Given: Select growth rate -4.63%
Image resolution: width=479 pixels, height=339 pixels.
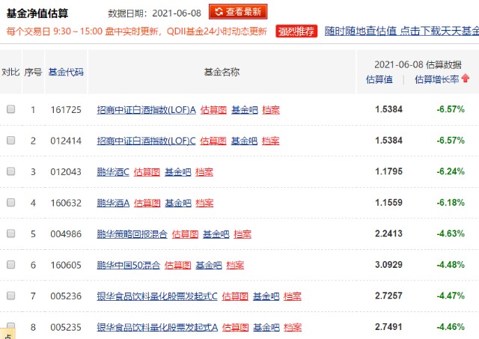Looking at the screenshot, I should coord(451,233).
